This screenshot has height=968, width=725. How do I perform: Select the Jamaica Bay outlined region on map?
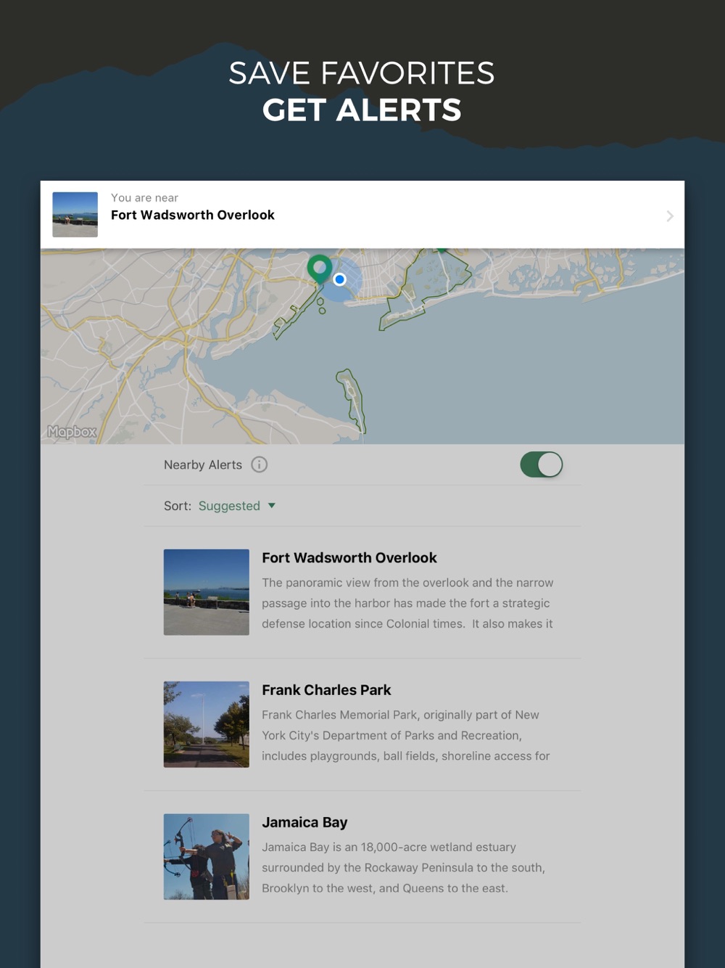(x=425, y=290)
